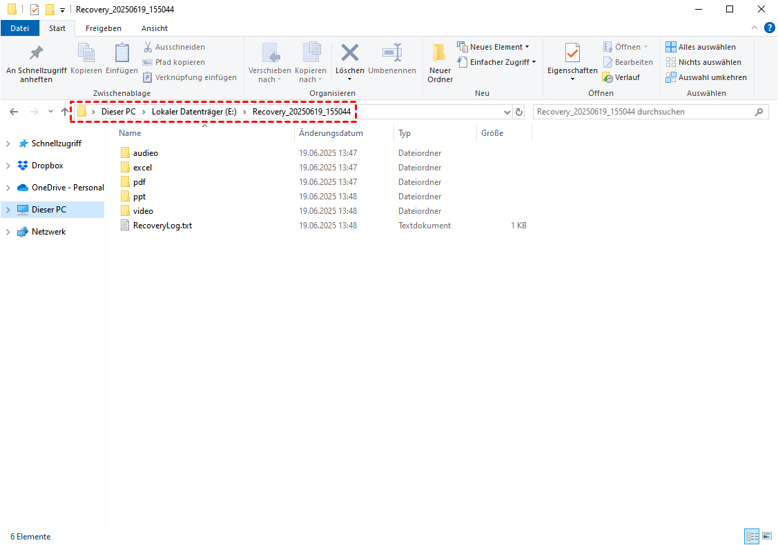Click the Löschen delete icon
This screenshot has width=778, height=545.
350,54
